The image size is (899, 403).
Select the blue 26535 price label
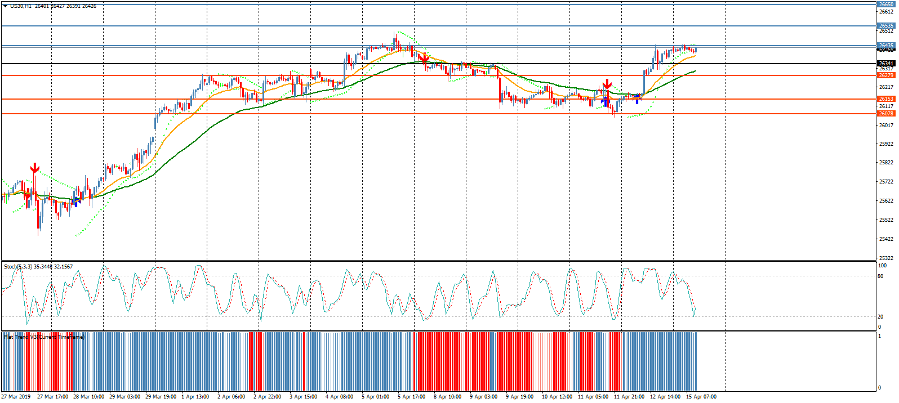click(x=886, y=26)
